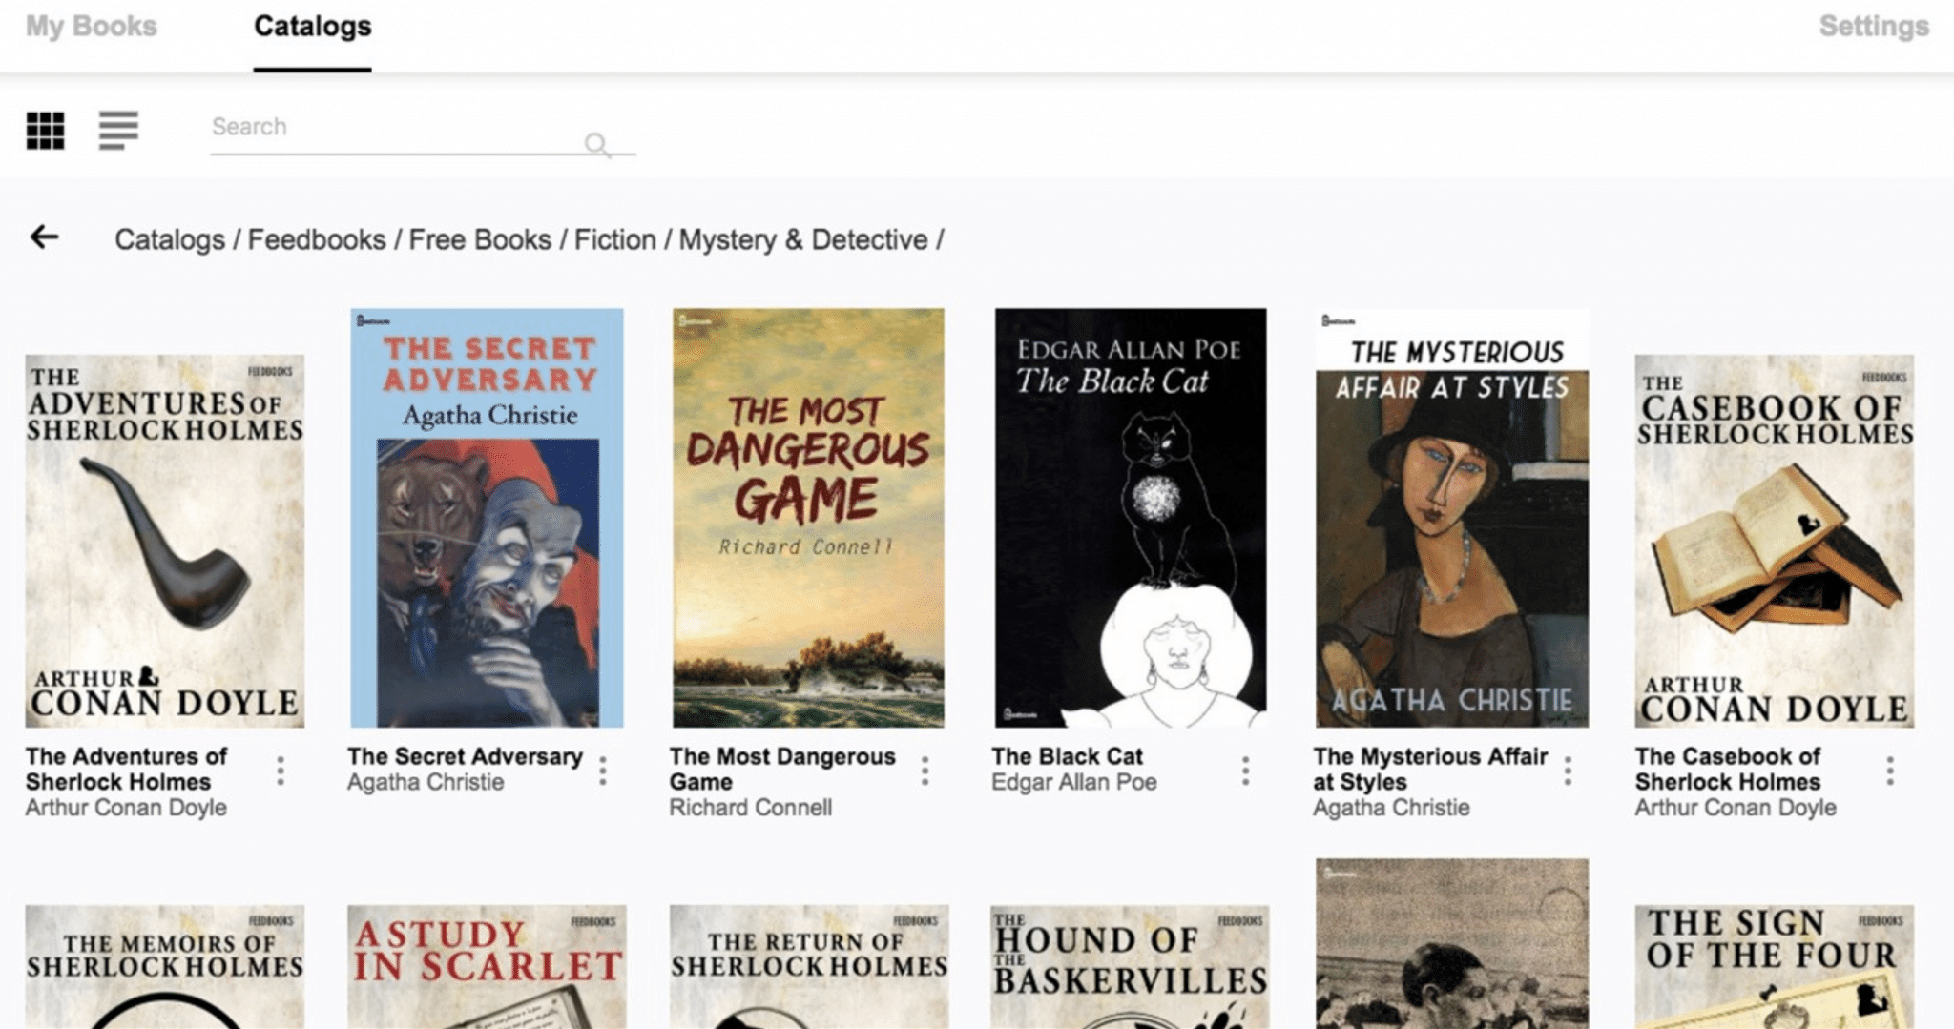Open The Memoirs of Sherlock Holmes cover
The image size is (1954, 1029).
[x=165, y=967]
